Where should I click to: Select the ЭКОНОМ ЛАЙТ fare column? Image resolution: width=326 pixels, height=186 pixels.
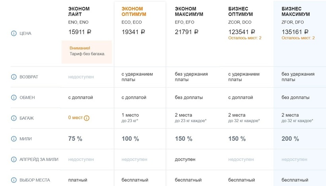point(79,12)
